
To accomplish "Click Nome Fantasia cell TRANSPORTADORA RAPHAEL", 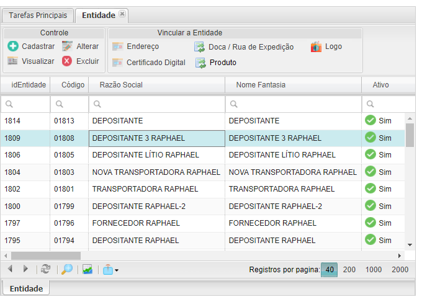I will coord(294,189).
